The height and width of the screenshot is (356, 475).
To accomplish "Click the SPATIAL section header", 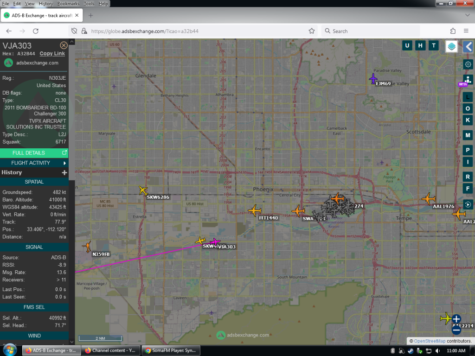I will pos(34,182).
